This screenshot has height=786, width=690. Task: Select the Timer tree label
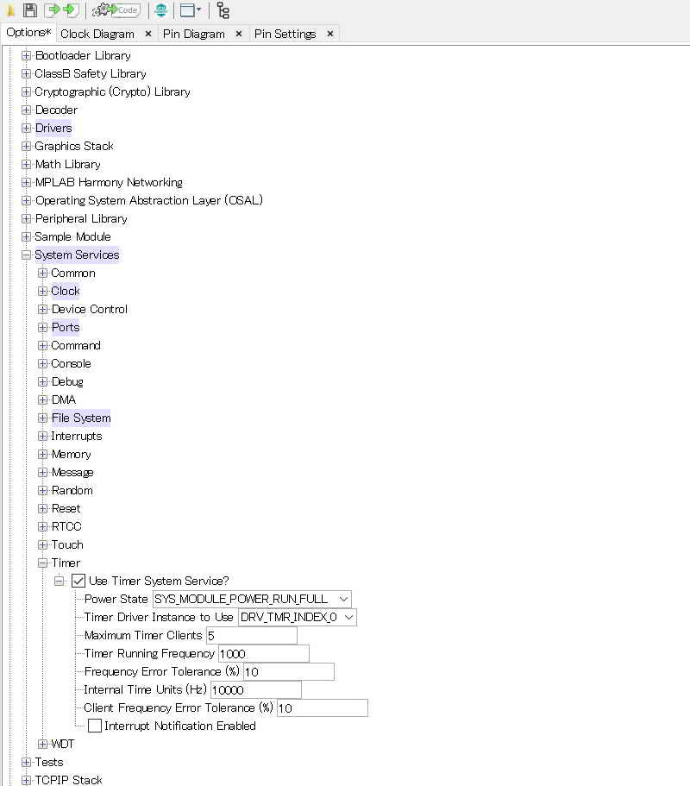click(x=66, y=563)
